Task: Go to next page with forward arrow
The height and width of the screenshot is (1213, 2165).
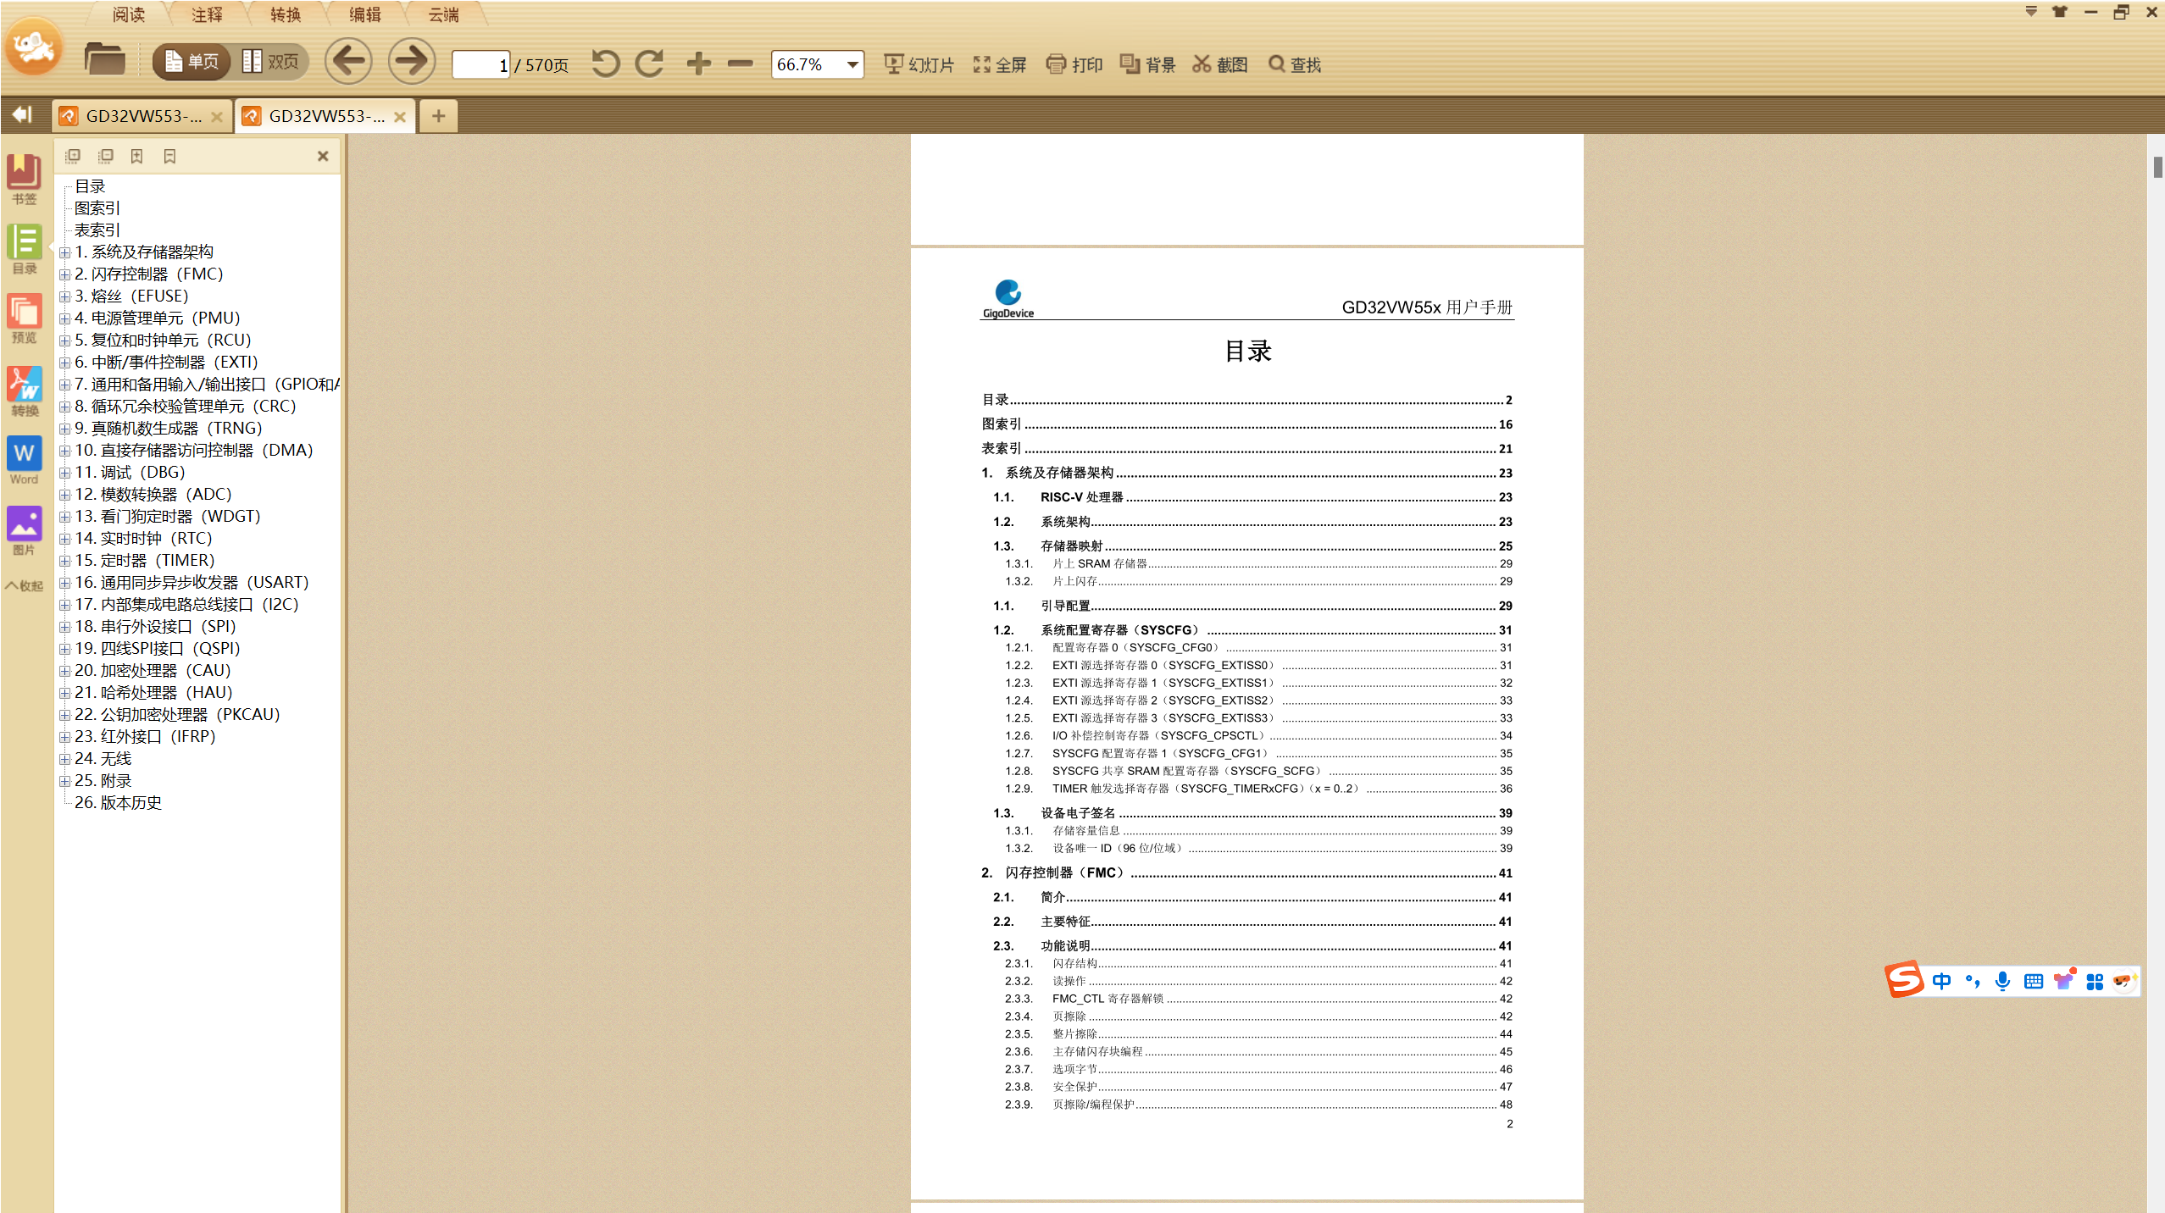Action: point(411,62)
